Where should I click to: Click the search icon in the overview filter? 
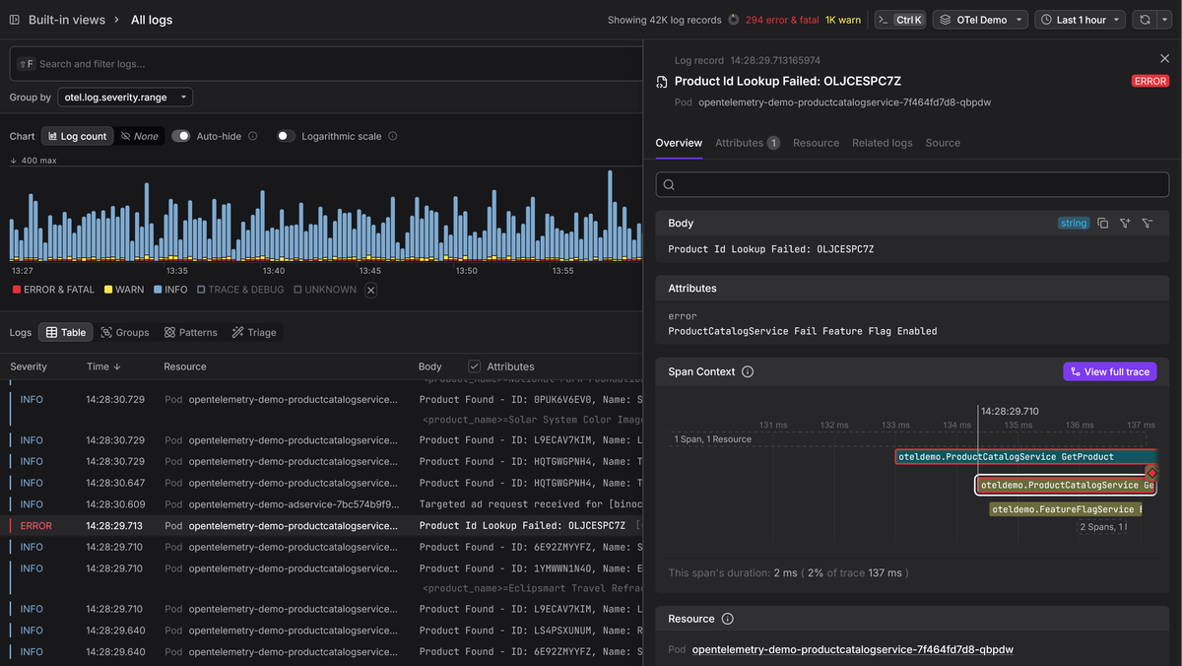pyautogui.click(x=669, y=184)
